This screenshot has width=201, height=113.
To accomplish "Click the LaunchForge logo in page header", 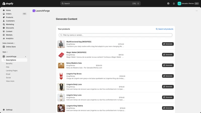I will coord(34,11).
